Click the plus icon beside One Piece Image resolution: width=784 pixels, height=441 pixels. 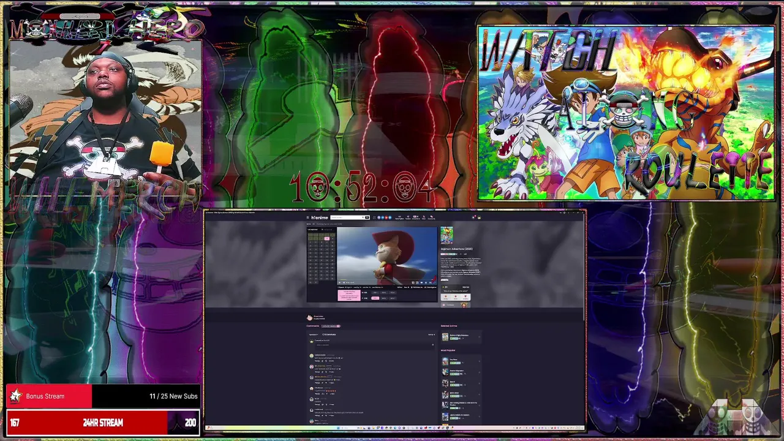(479, 361)
